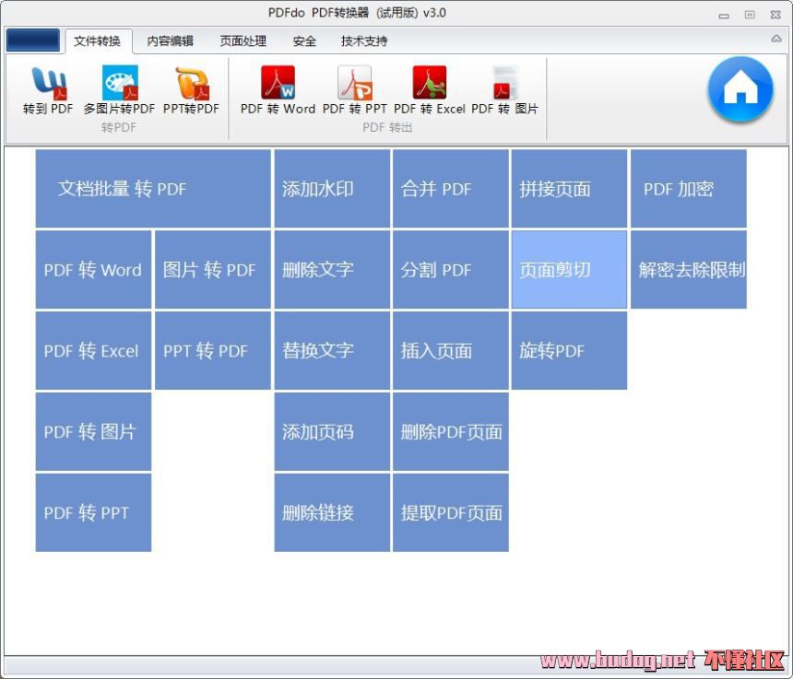
Task: Close the PDFdo window
Action: click(x=775, y=15)
